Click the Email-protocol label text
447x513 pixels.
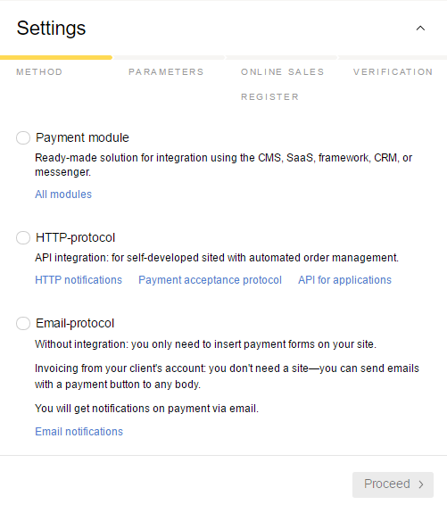(75, 323)
